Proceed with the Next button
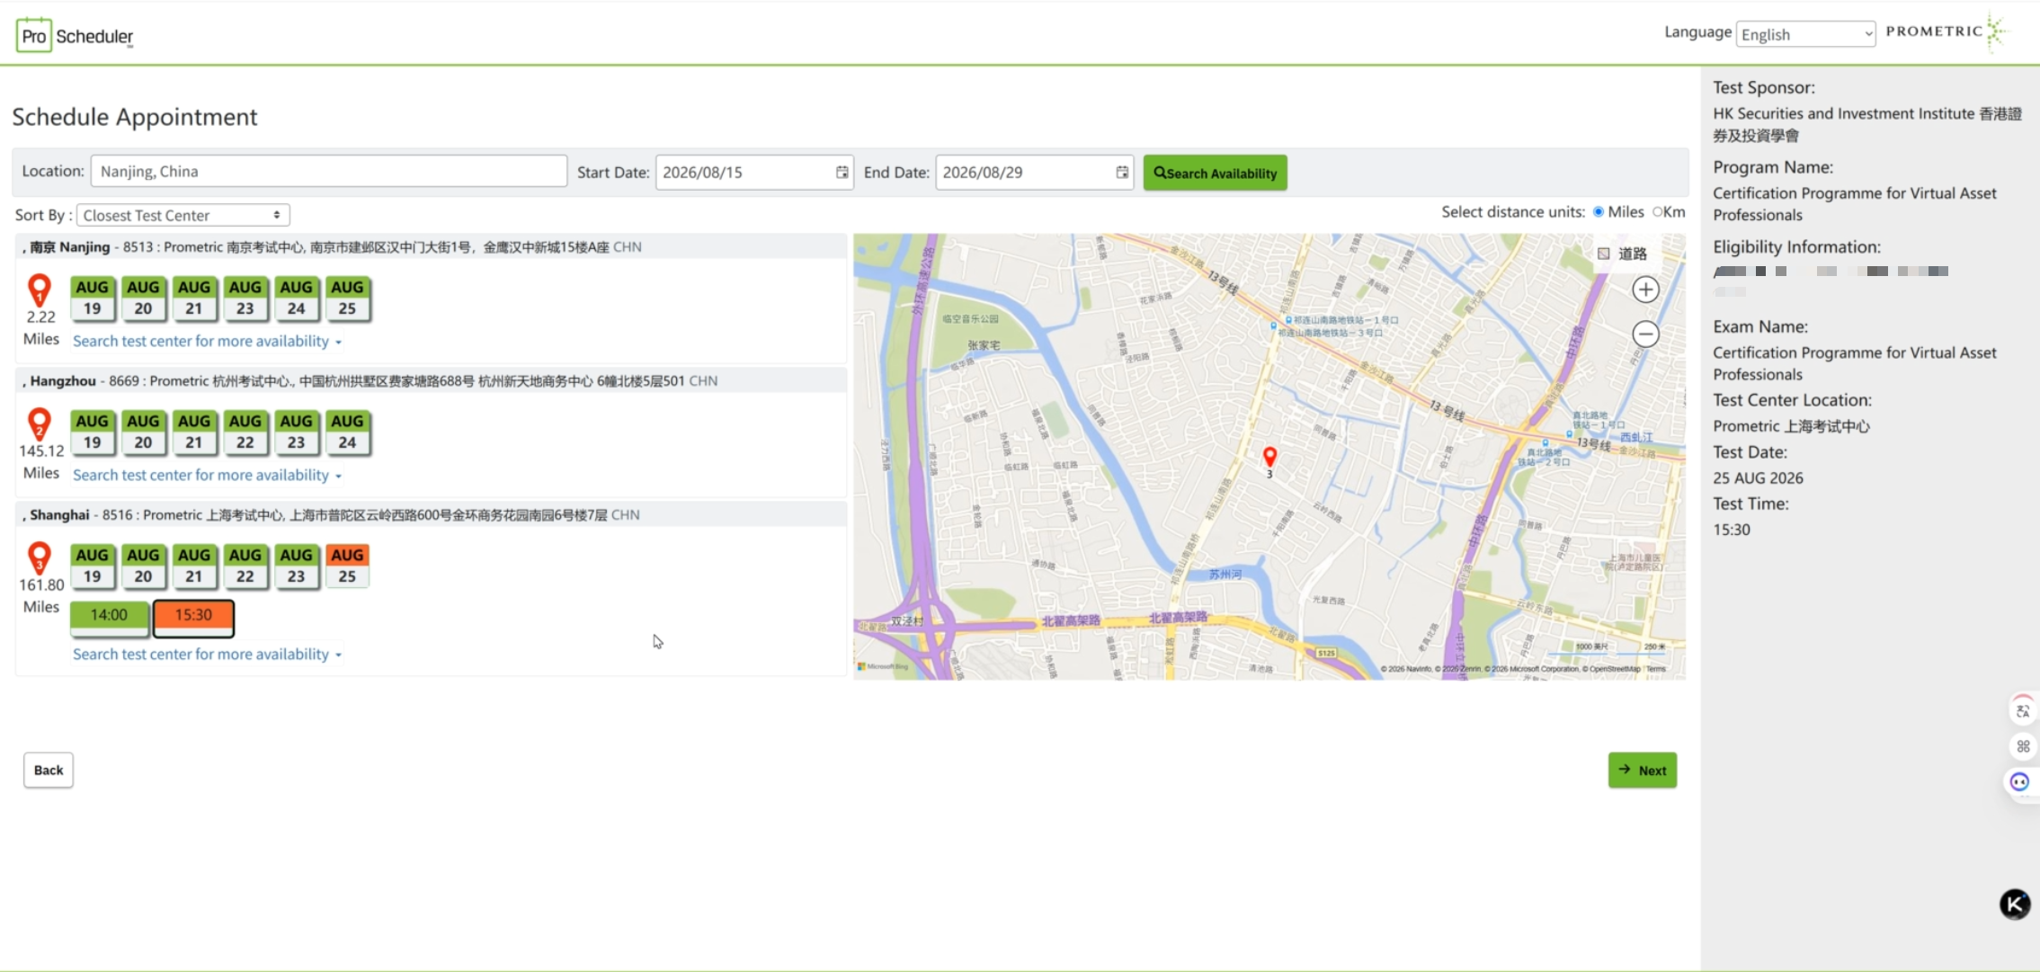This screenshot has width=2040, height=972. pyautogui.click(x=1642, y=770)
